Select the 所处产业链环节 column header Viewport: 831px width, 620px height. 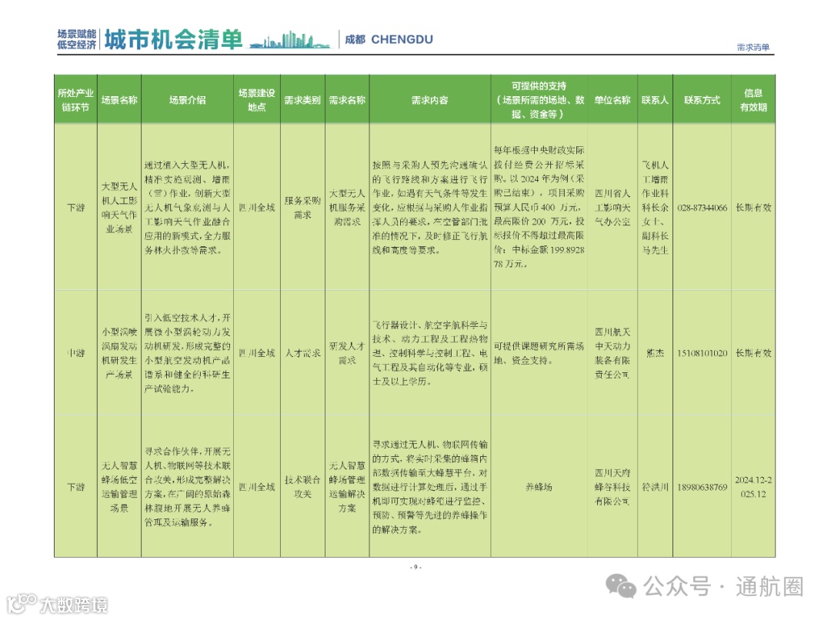75,100
